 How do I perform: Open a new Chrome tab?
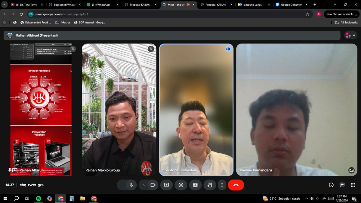click(x=315, y=5)
